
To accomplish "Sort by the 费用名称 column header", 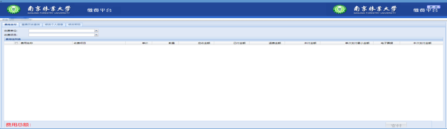I will 46,43.
